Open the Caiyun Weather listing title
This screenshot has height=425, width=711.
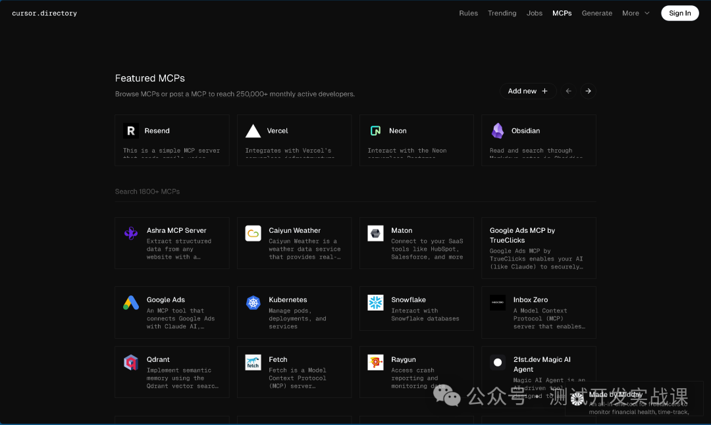point(295,231)
